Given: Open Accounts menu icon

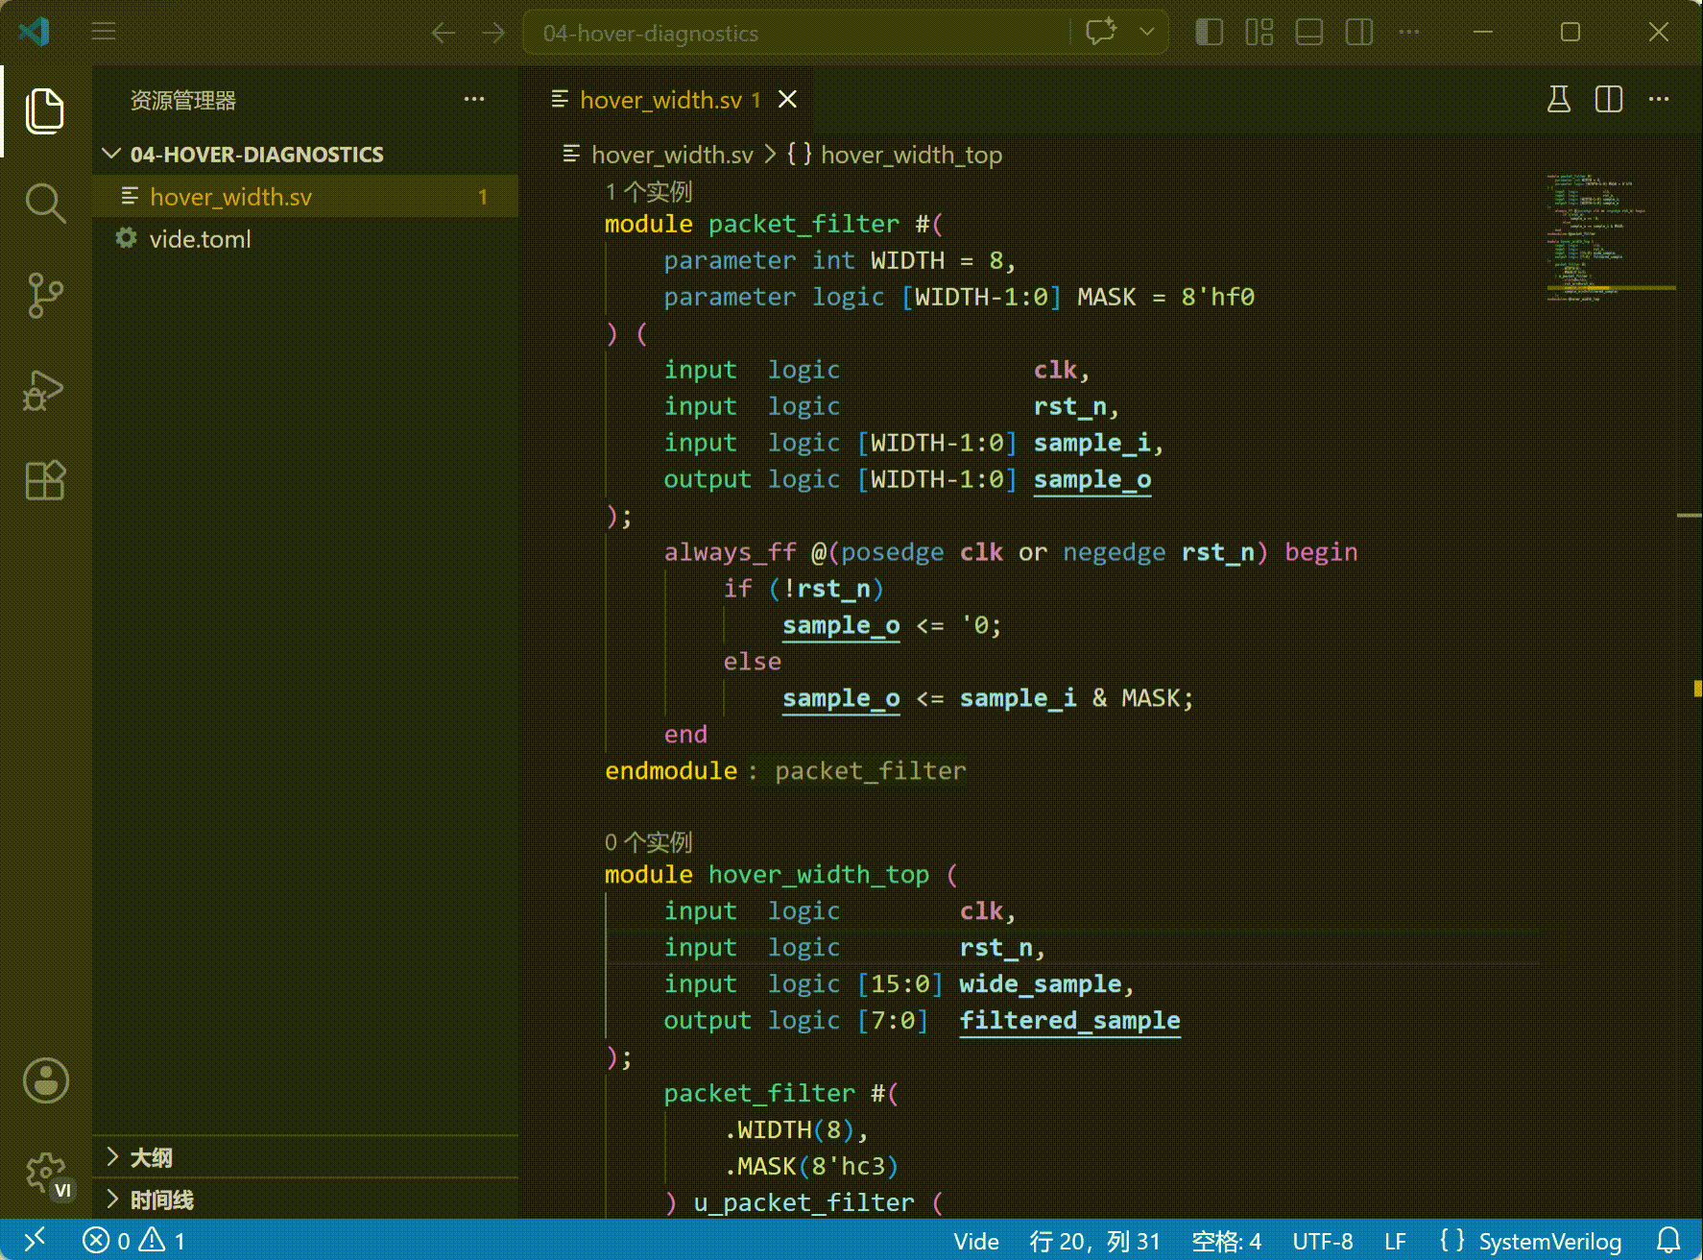Looking at the screenshot, I should click(x=46, y=1080).
